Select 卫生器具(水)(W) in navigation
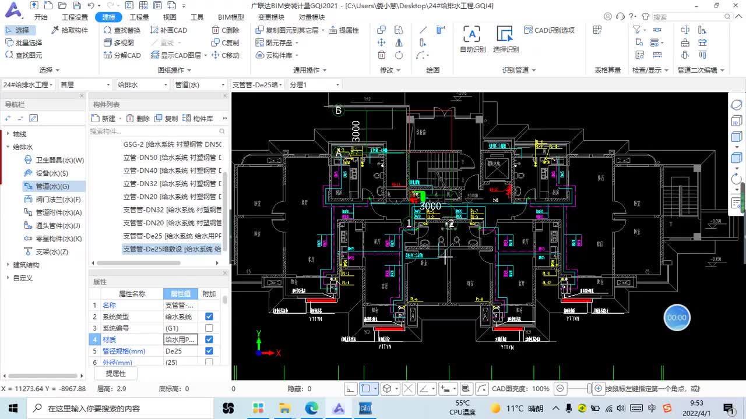The width and height of the screenshot is (746, 419). click(54, 160)
